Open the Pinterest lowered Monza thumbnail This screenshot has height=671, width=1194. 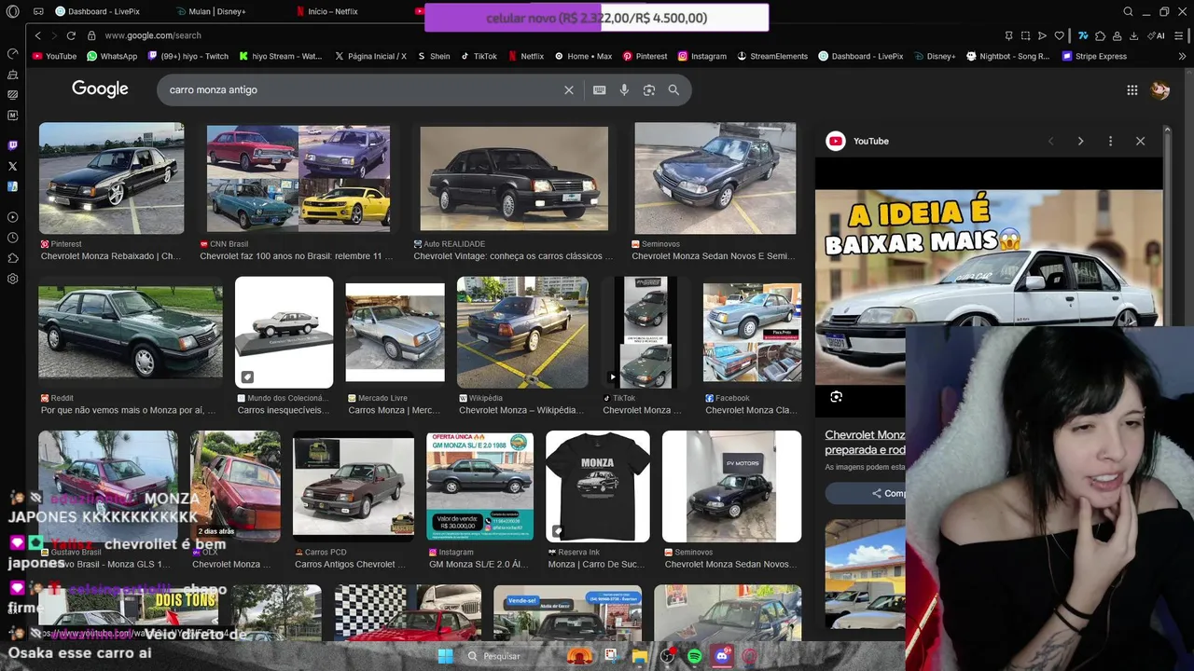[x=112, y=178]
